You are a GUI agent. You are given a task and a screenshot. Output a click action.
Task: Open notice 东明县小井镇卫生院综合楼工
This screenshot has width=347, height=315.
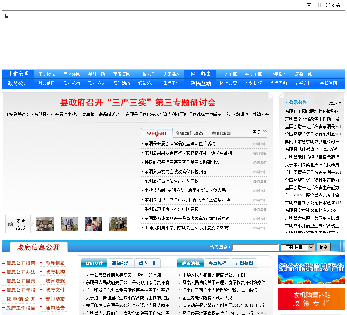pyautogui.click(x=312, y=226)
